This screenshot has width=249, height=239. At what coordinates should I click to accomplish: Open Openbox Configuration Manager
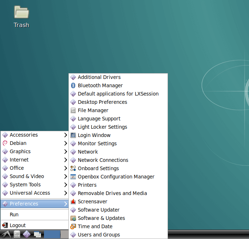click(x=116, y=177)
